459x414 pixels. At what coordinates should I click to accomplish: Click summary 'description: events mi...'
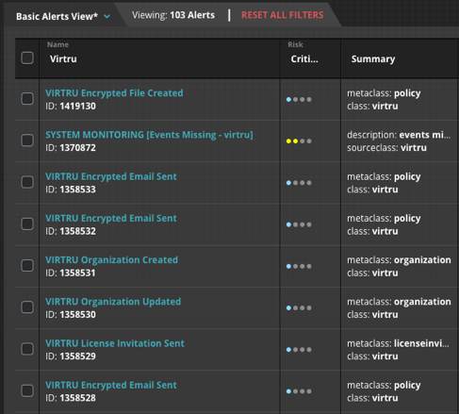point(399,135)
